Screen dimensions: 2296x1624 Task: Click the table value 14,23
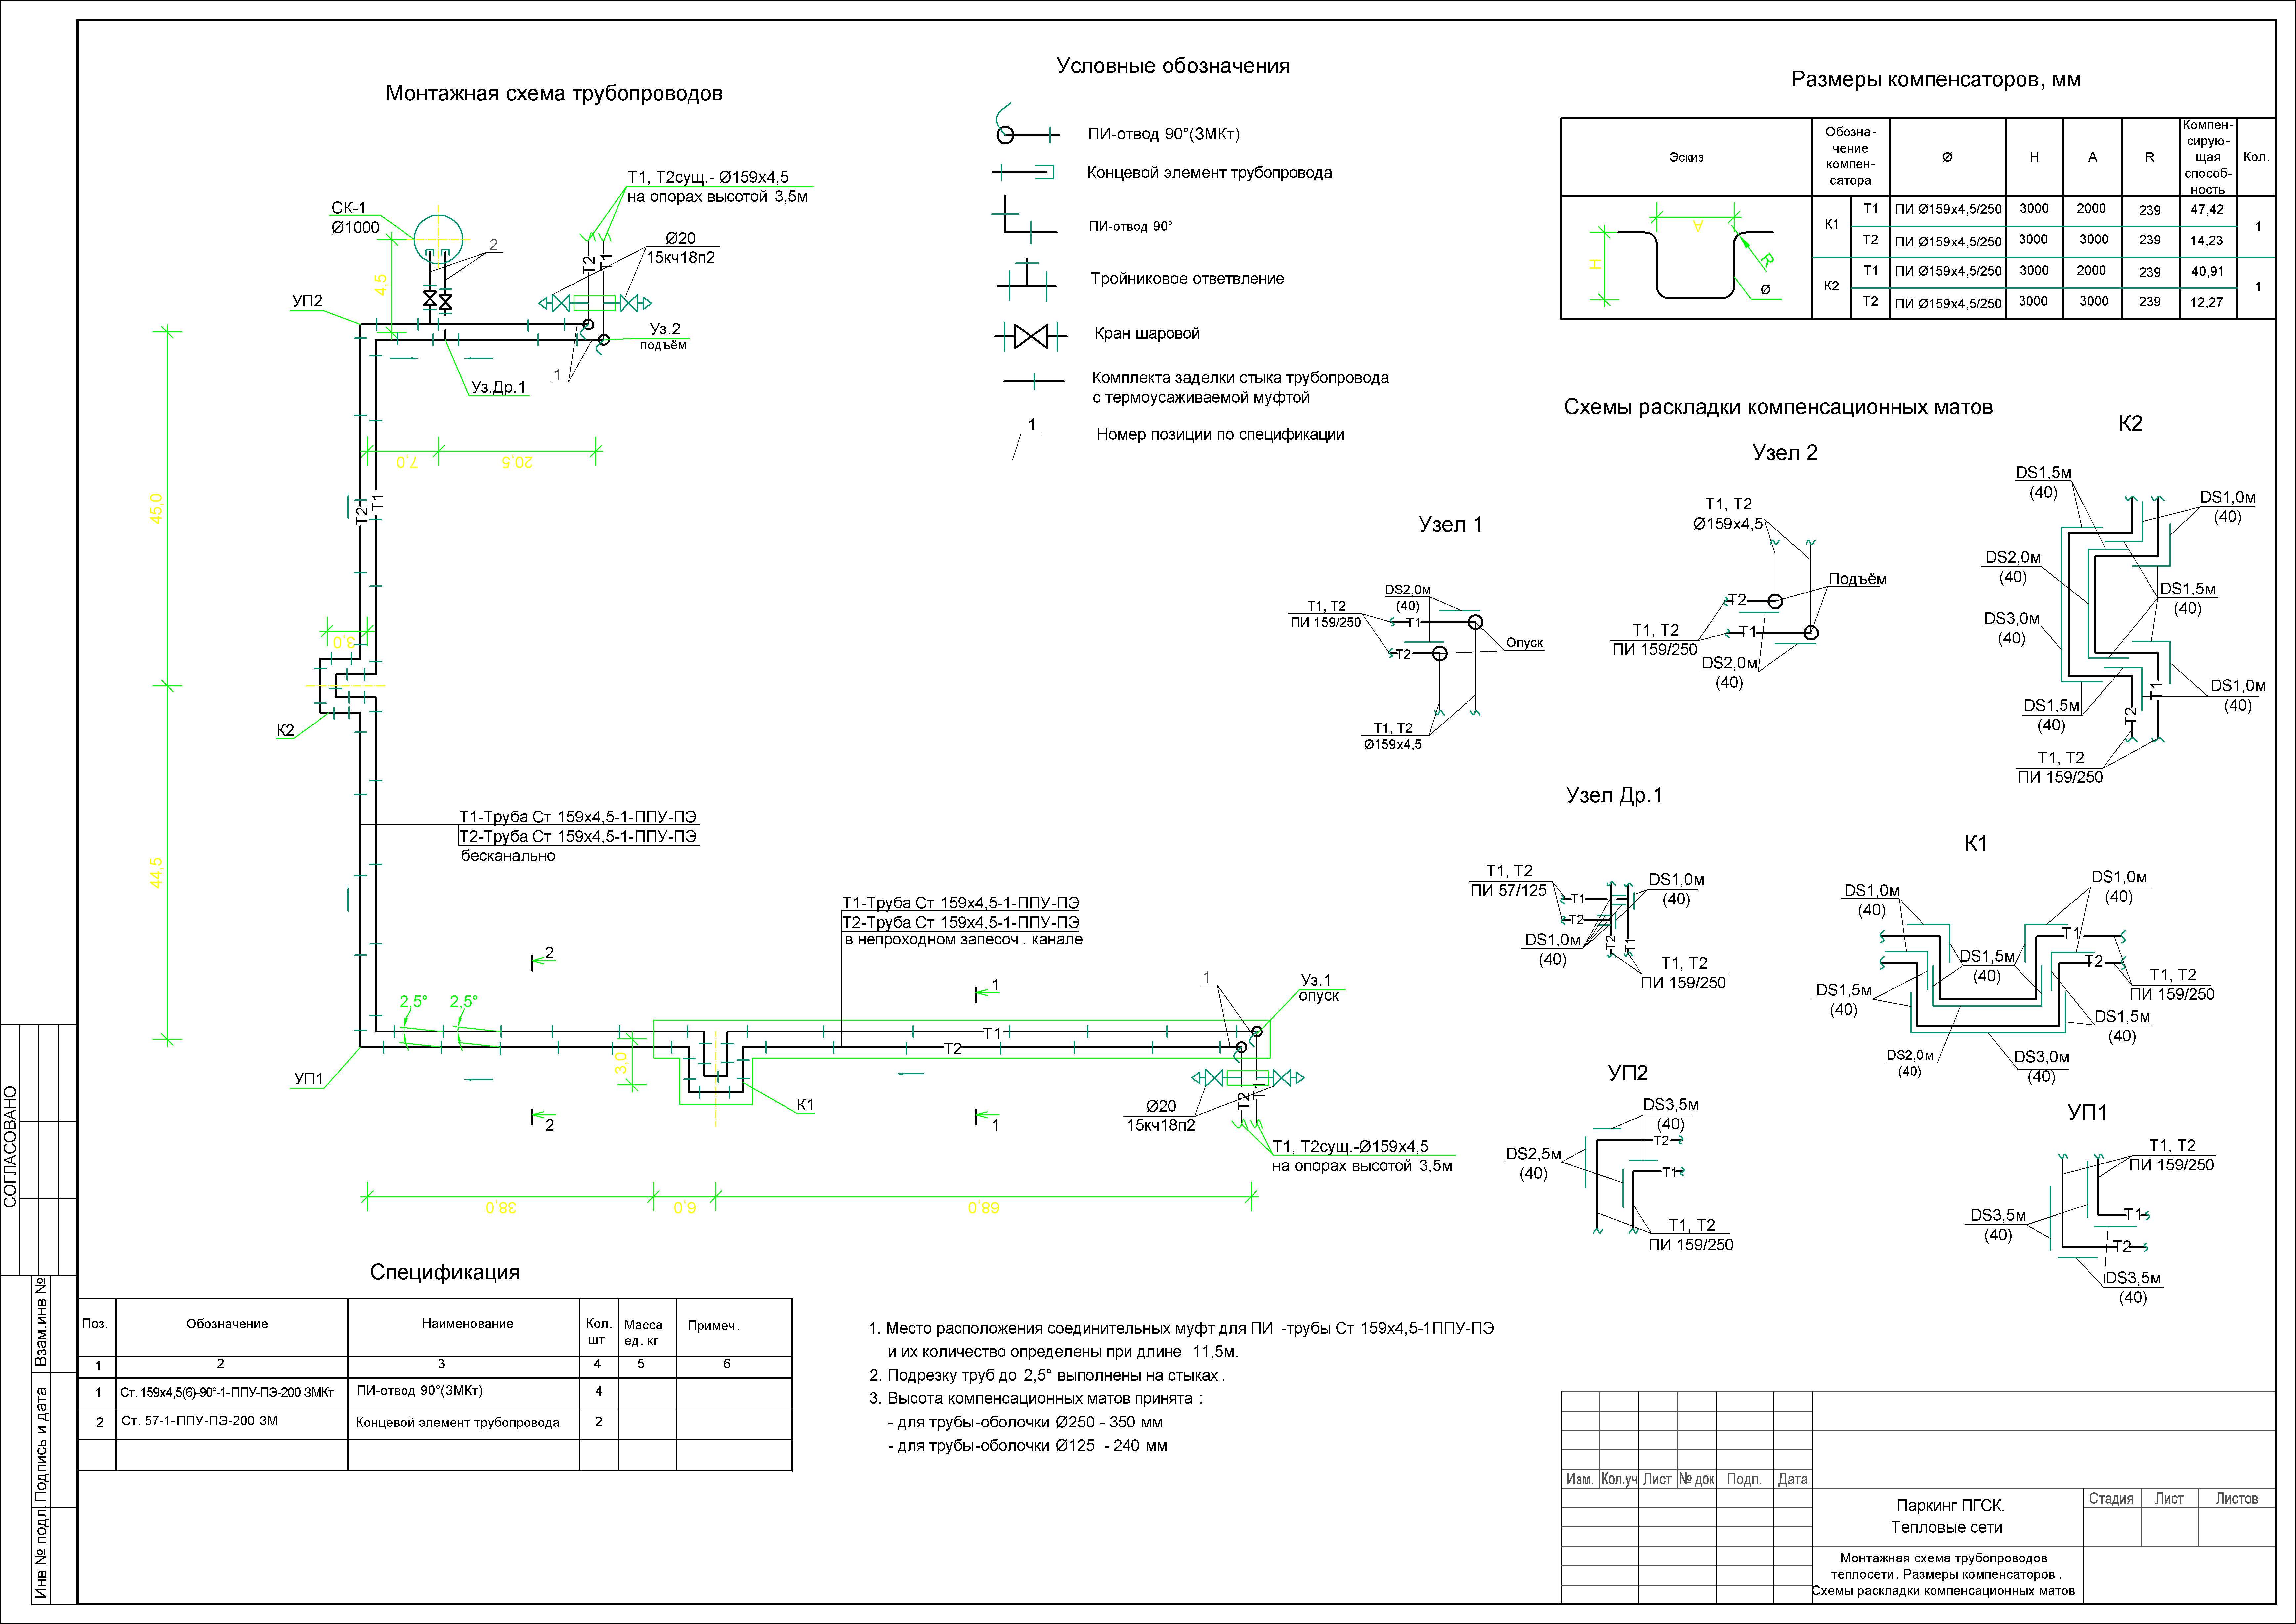(2207, 241)
